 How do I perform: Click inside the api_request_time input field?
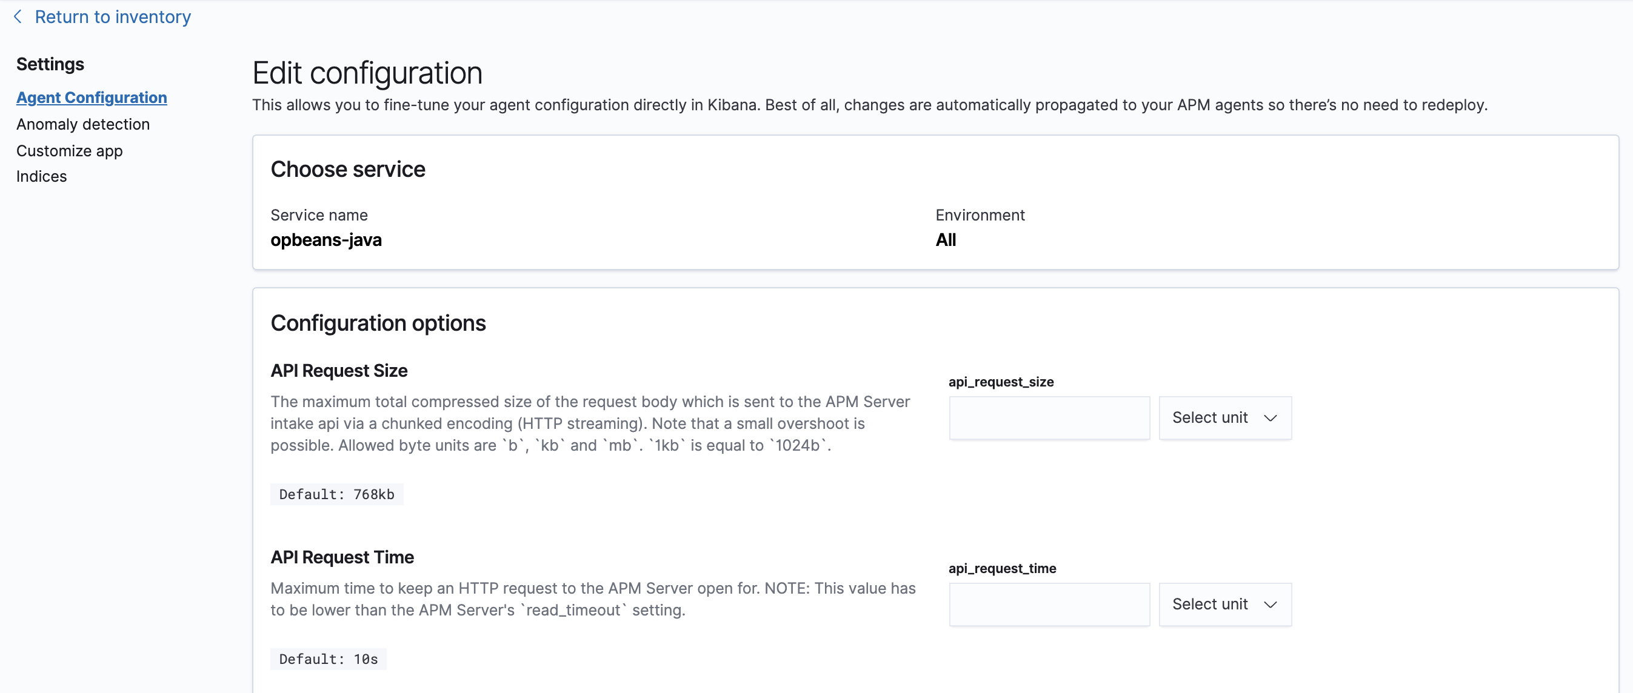click(1049, 605)
